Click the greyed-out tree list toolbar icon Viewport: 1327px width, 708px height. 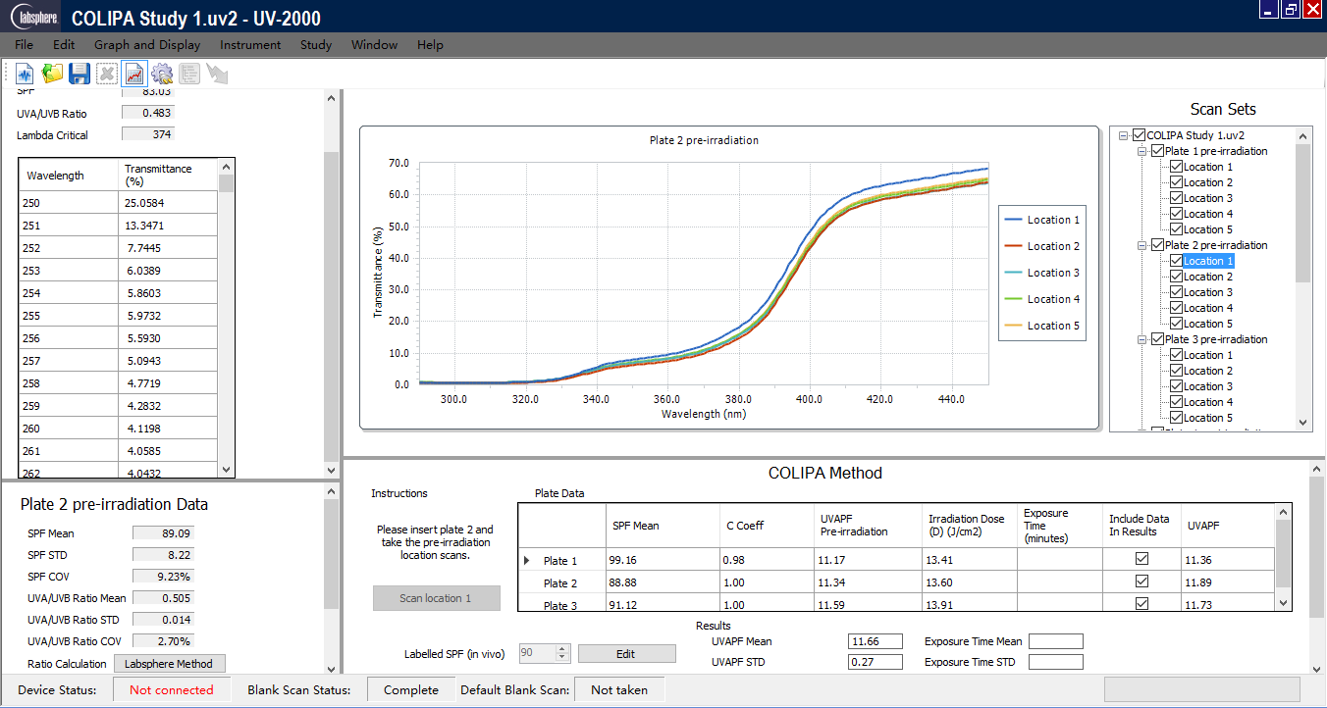tap(189, 74)
